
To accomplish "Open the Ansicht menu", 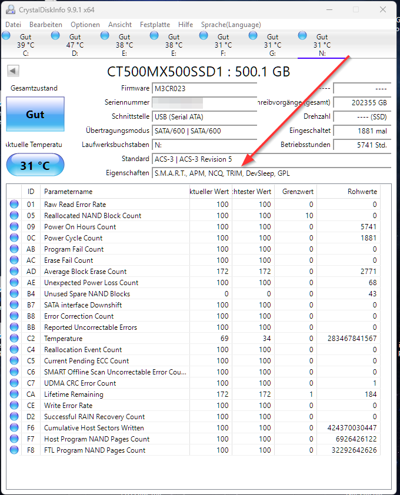I will (120, 25).
